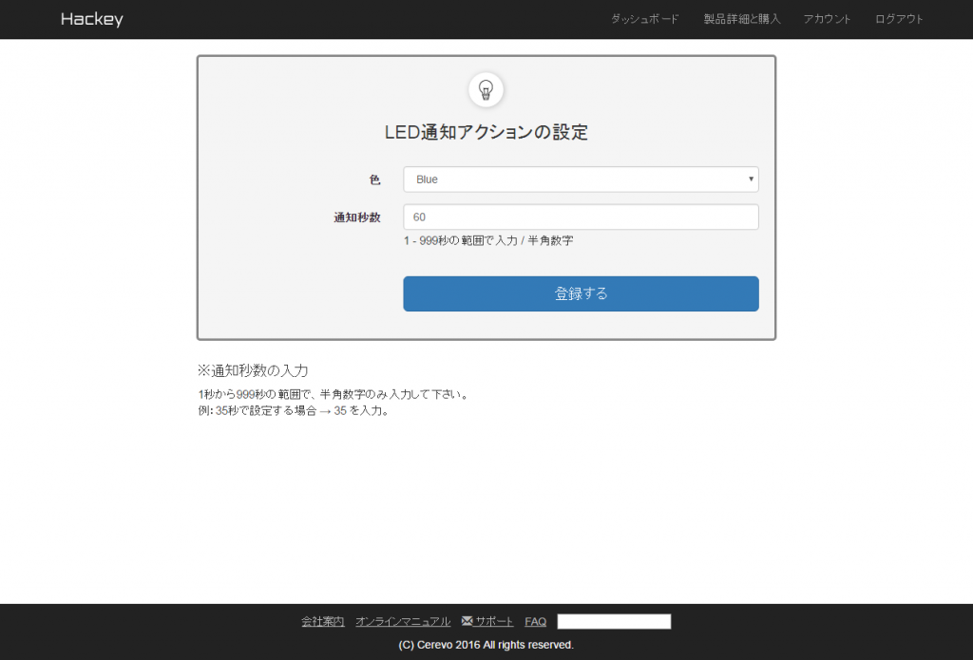This screenshot has width=973, height=660.
Task: Open the FAQ link in footer
Action: pos(535,621)
